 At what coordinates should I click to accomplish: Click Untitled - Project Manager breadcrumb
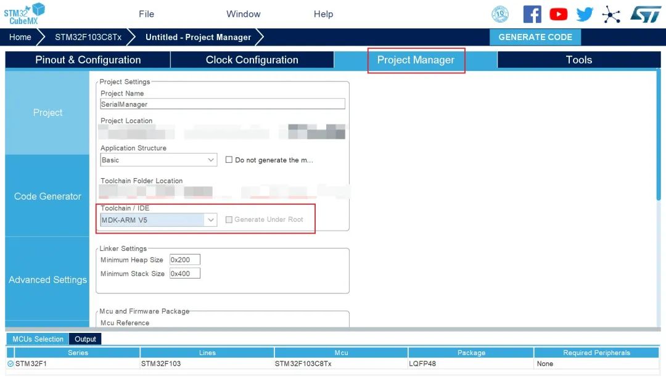click(199, 37)
